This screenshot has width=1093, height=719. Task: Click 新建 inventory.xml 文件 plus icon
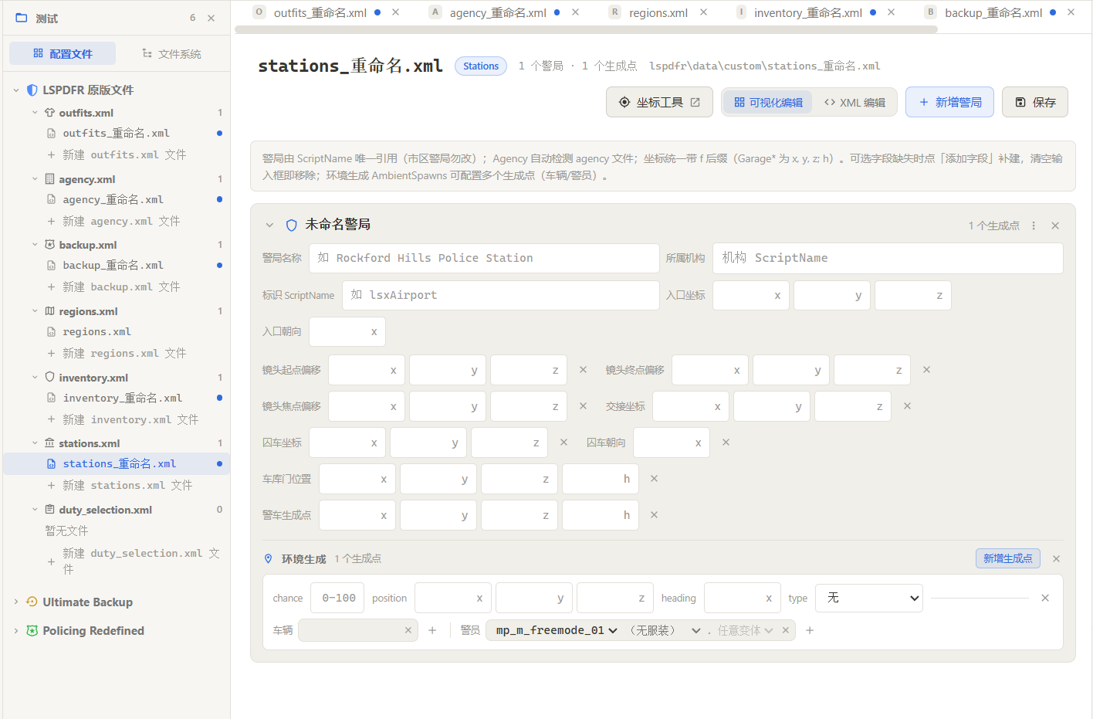51,419
